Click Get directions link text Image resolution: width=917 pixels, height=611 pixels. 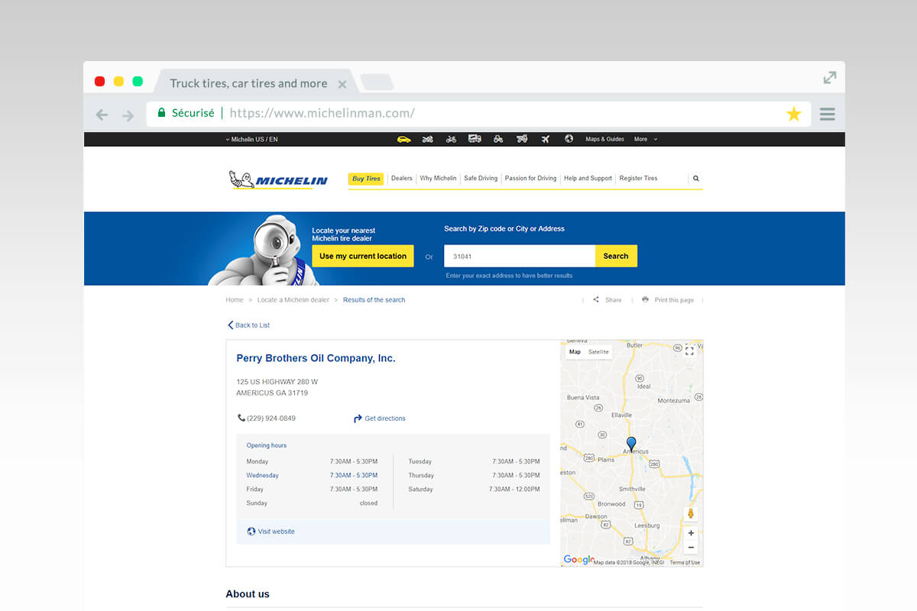point(385,419)
